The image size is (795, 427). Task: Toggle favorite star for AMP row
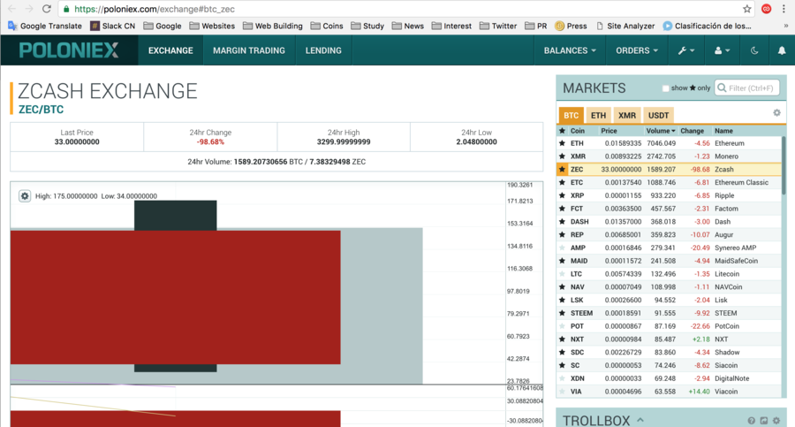click(562, 248)
